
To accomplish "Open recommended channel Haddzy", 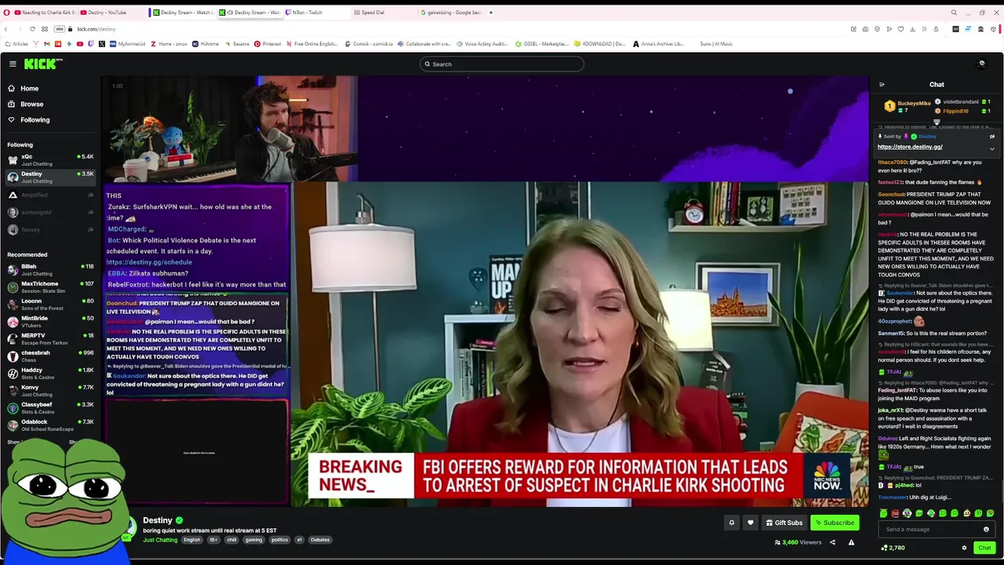I will [x=50, y=373].
